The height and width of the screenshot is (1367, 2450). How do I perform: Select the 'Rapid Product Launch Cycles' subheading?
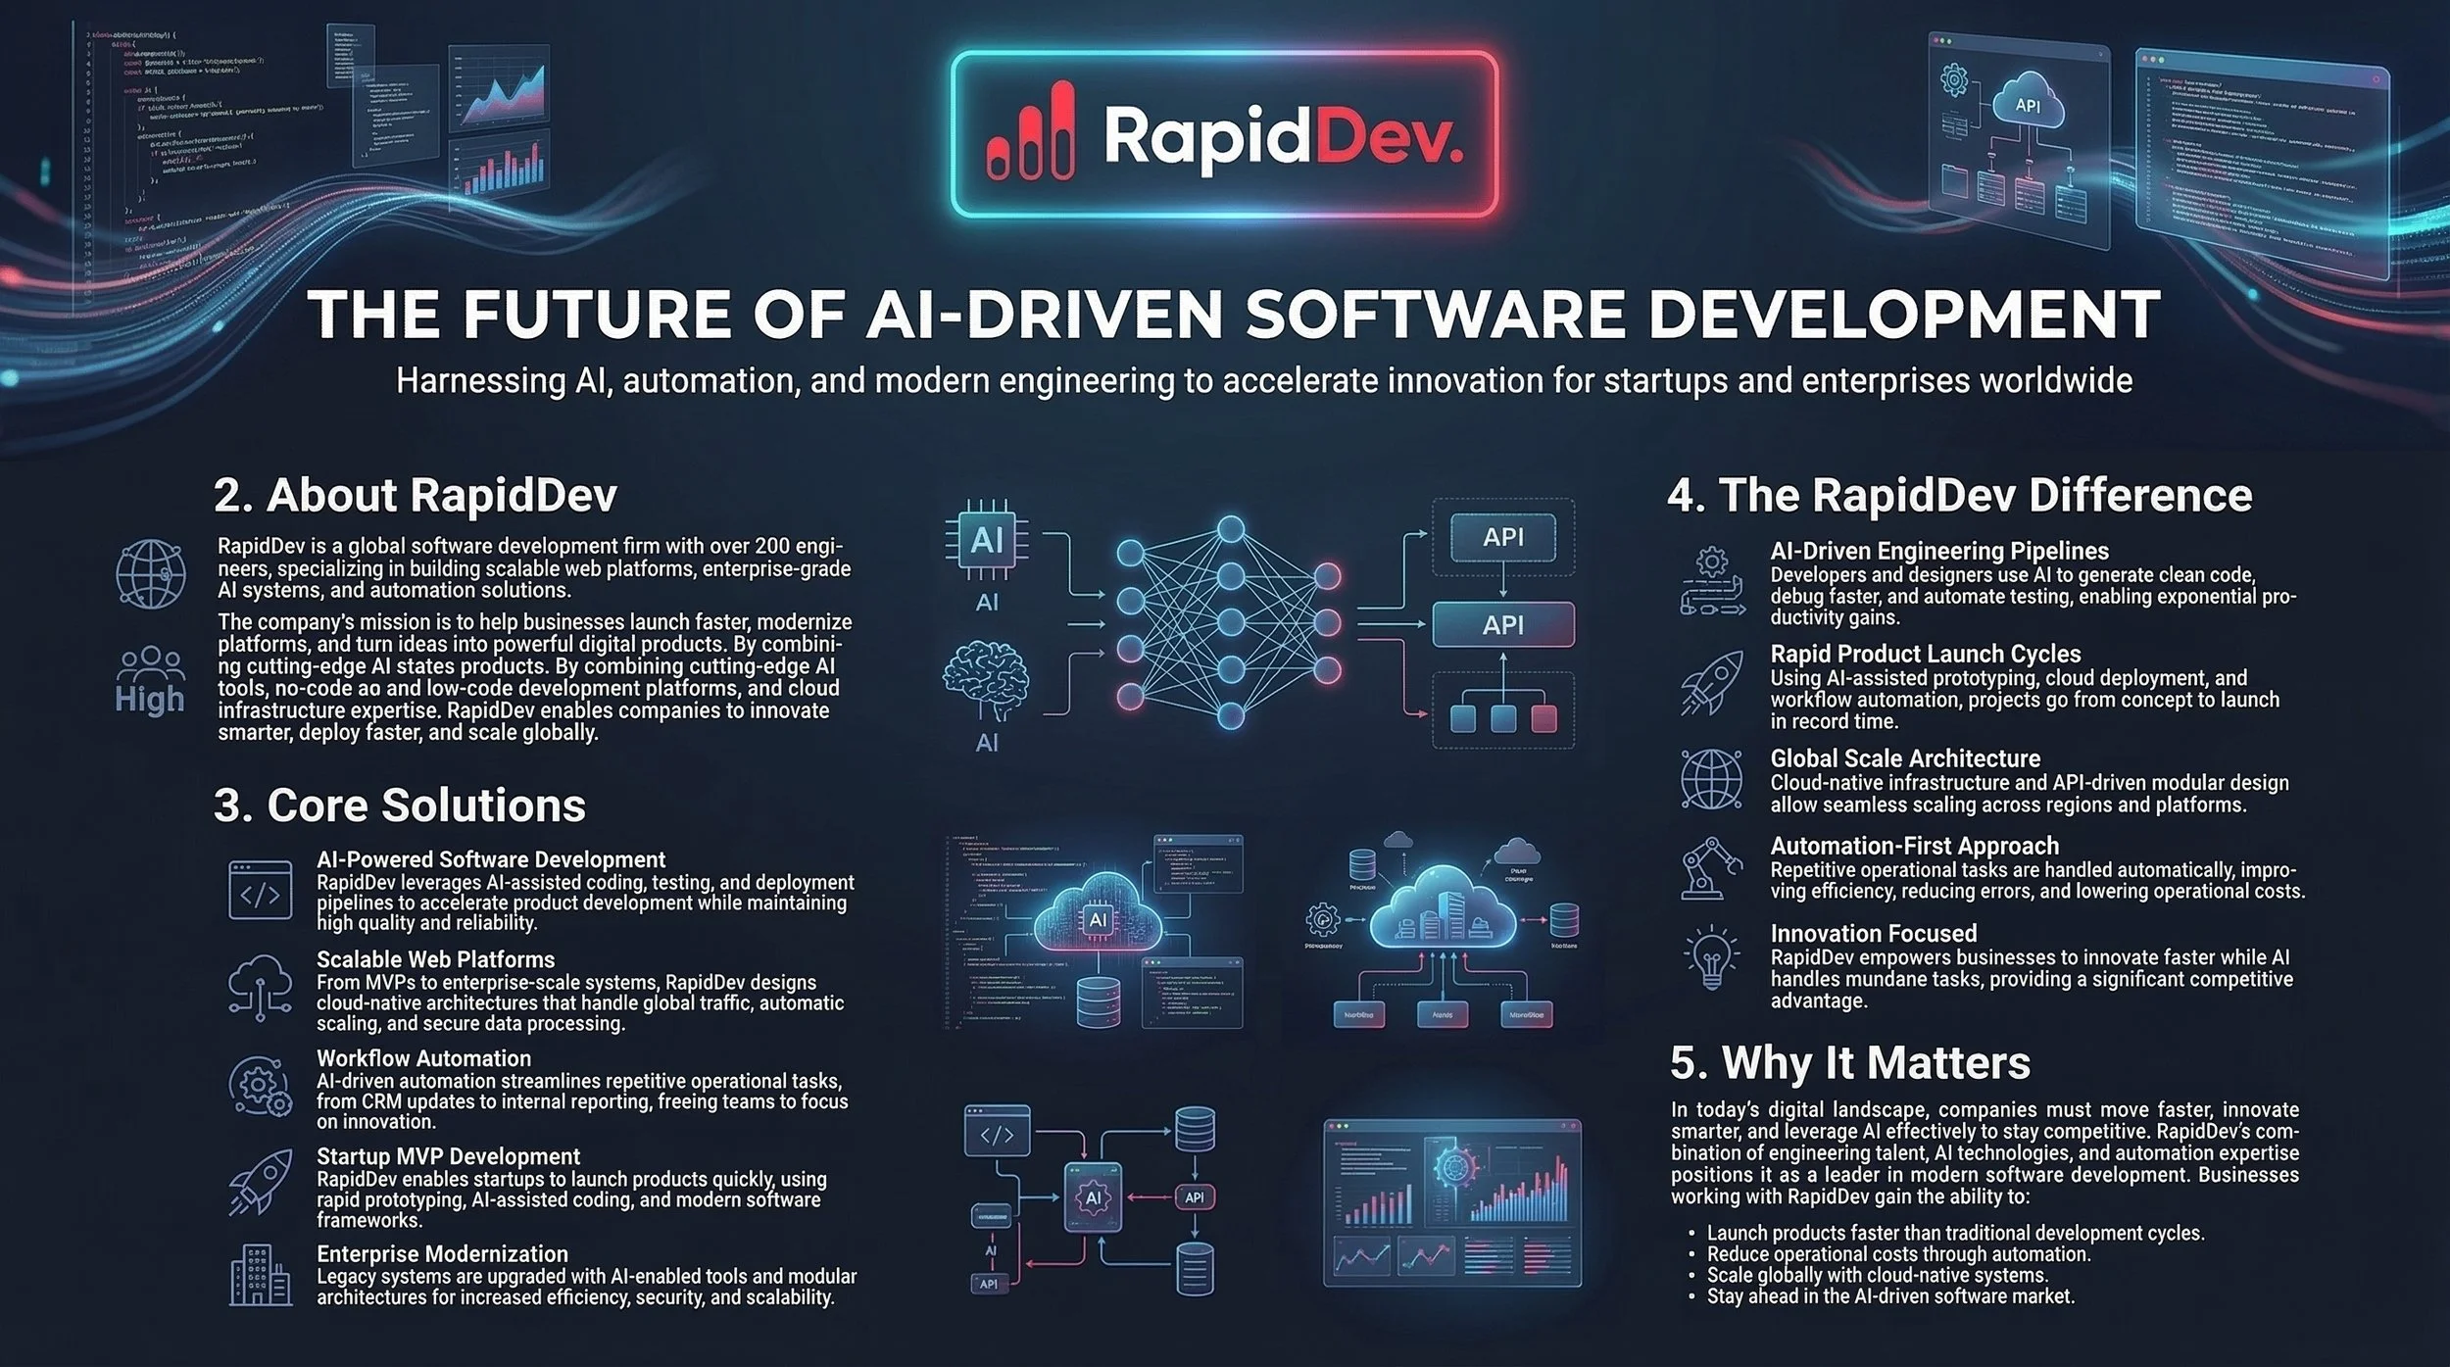[1926, 654]
